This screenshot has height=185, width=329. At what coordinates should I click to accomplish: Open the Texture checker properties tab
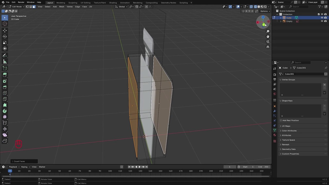pos(275,141)
